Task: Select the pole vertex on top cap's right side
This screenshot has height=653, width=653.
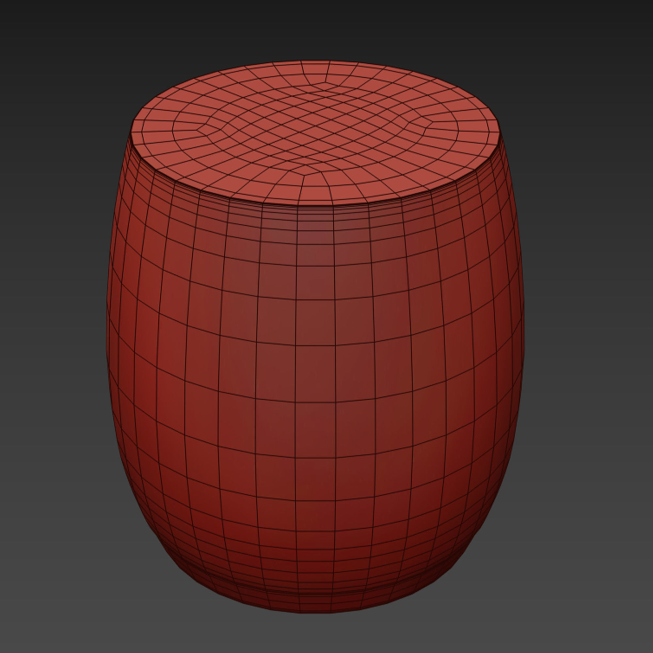Action: click(432, 122)
